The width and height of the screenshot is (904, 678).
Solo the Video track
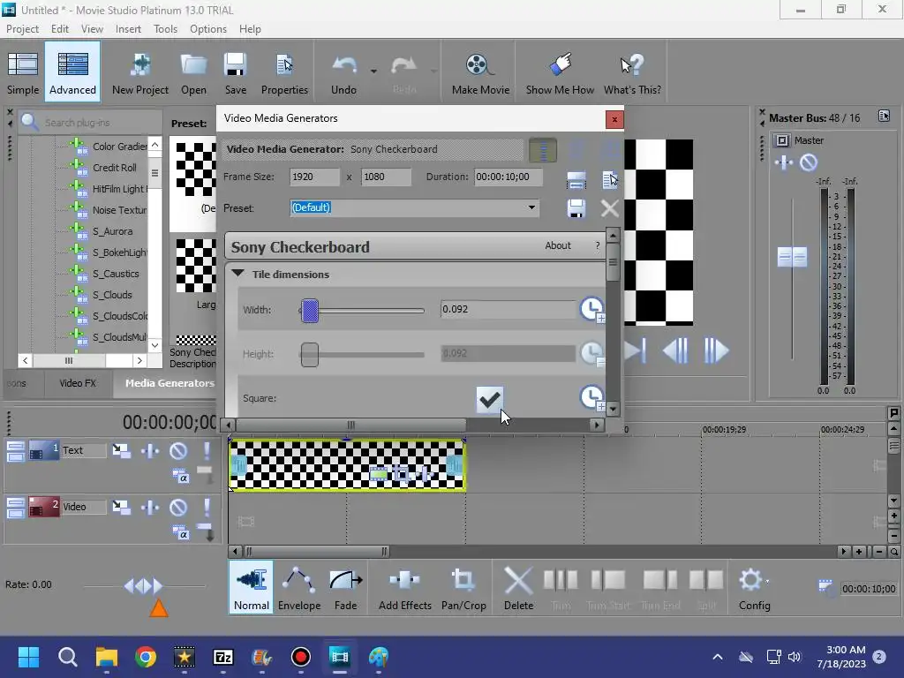[x=207, y=508]
